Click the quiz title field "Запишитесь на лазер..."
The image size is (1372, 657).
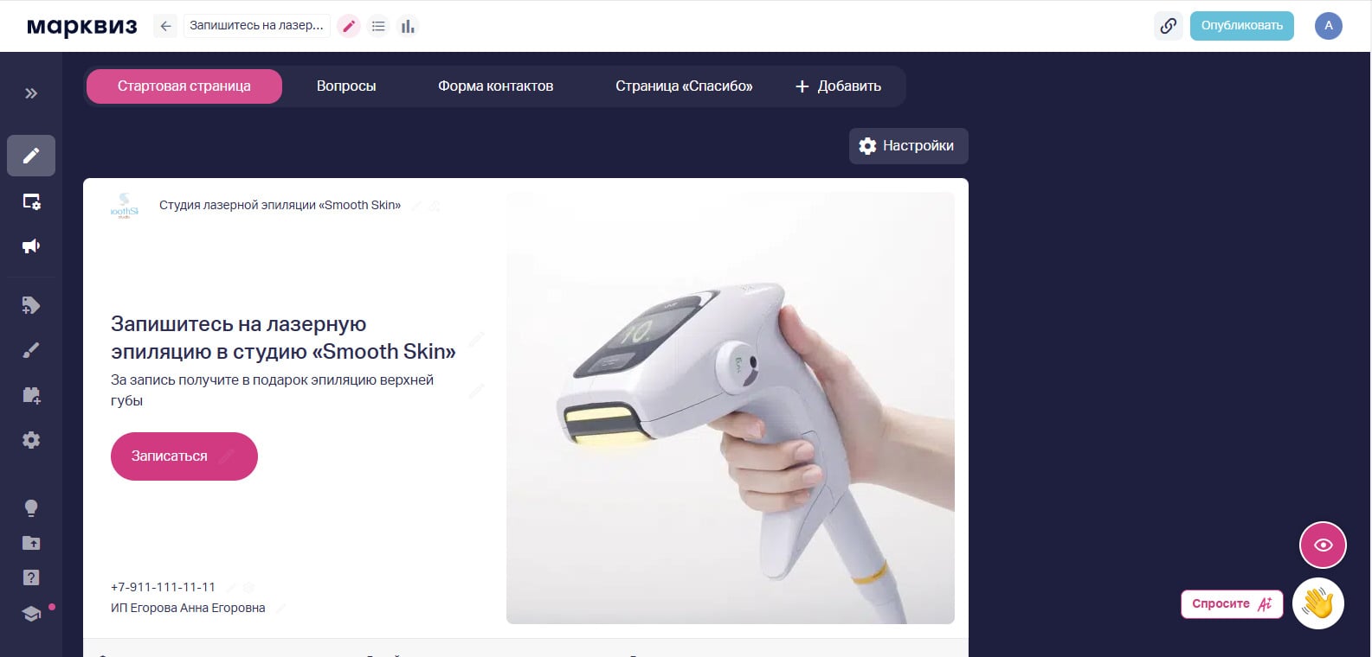tap(256, 26)
